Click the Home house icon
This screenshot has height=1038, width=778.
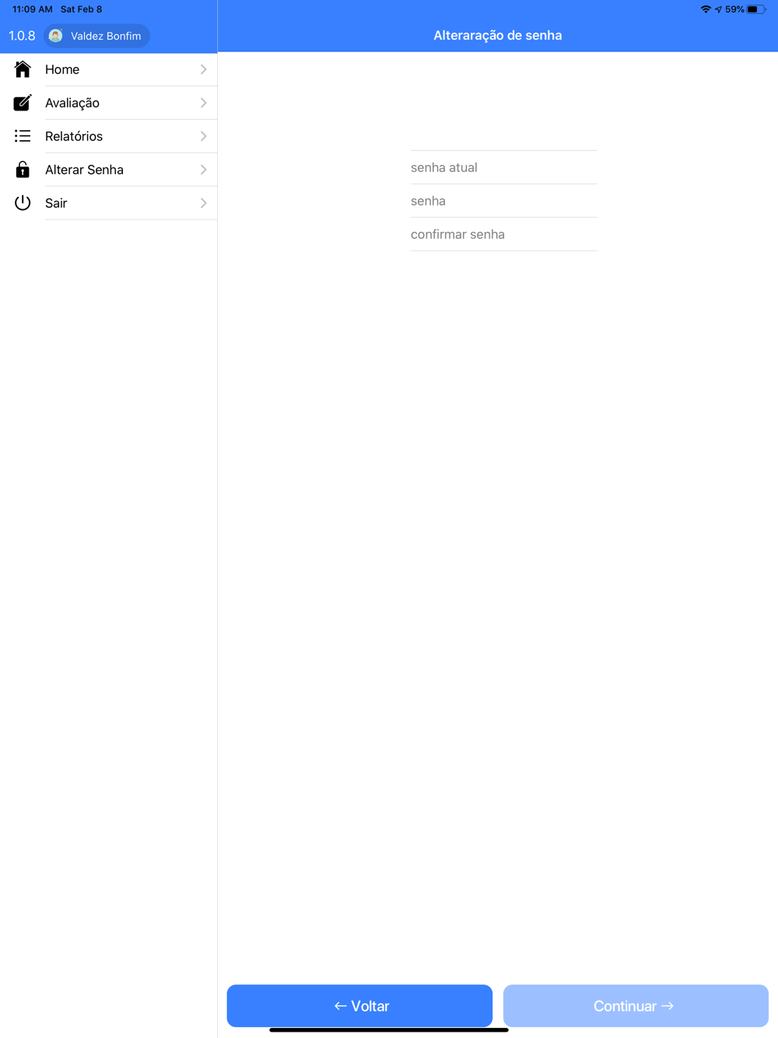click(23, 69)
